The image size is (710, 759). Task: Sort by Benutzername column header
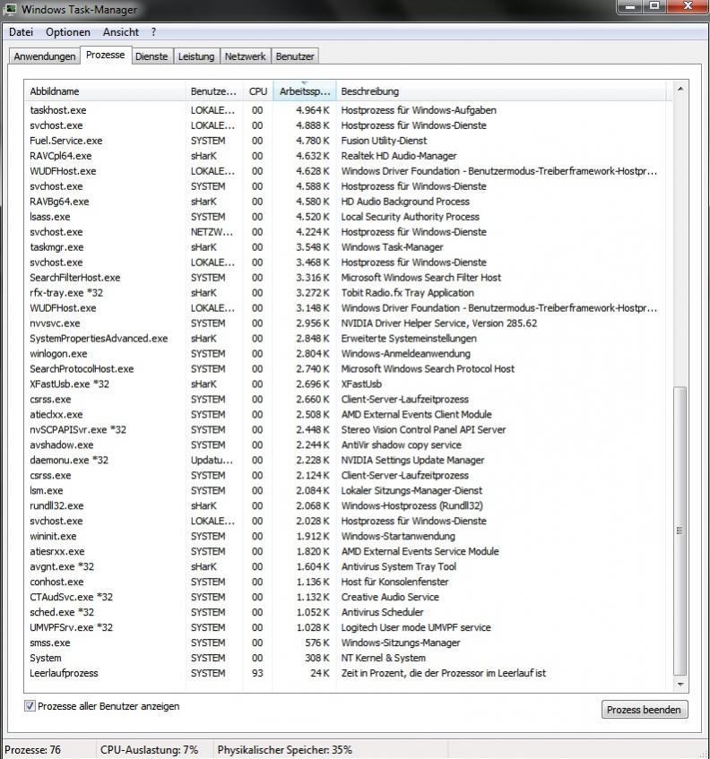[213, 91]
